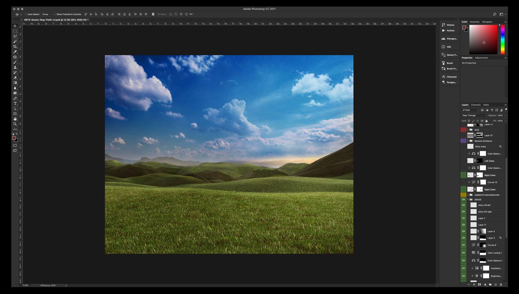The height and width of the screenshot is (294, 519).
Task: Select the Polygonal Lasso tool
Action: pyautogui.click(x=15, y=36)
